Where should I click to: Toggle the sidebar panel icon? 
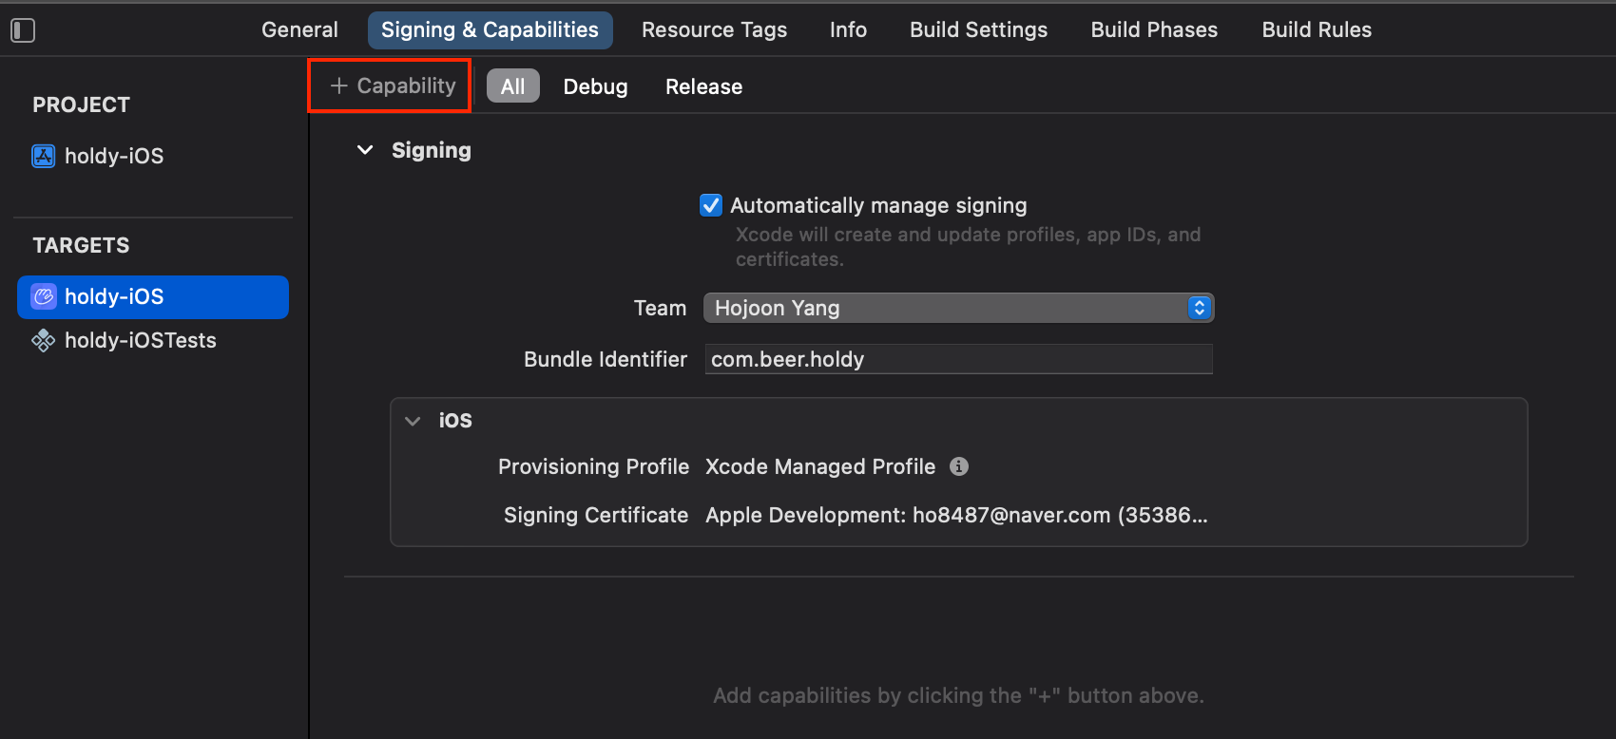pyautogui.click(x=23, y=30)
